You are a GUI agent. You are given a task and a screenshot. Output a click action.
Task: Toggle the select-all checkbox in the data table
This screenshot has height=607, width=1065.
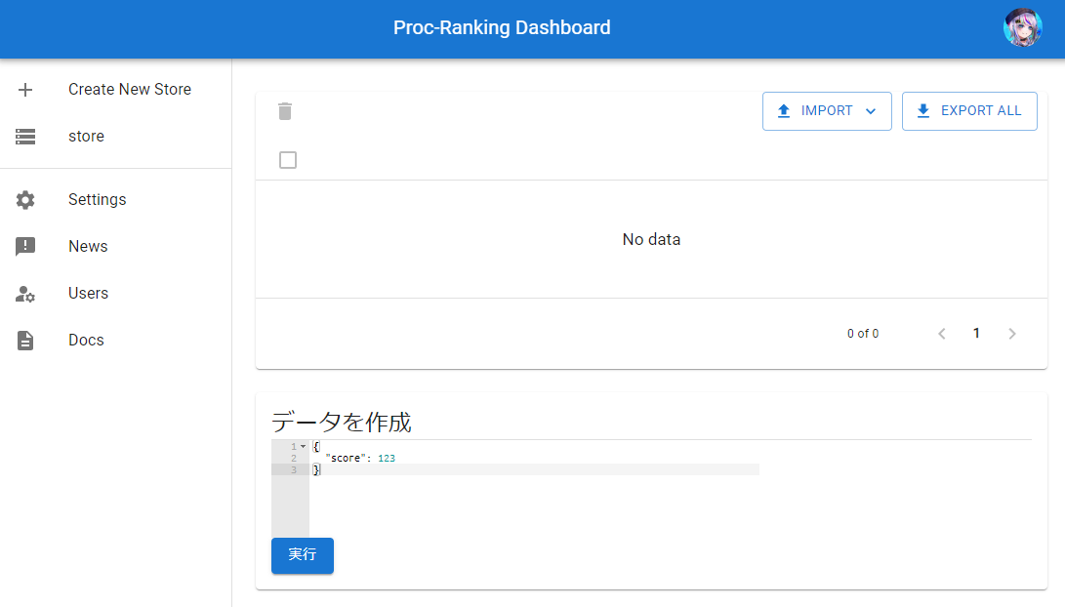287,159
